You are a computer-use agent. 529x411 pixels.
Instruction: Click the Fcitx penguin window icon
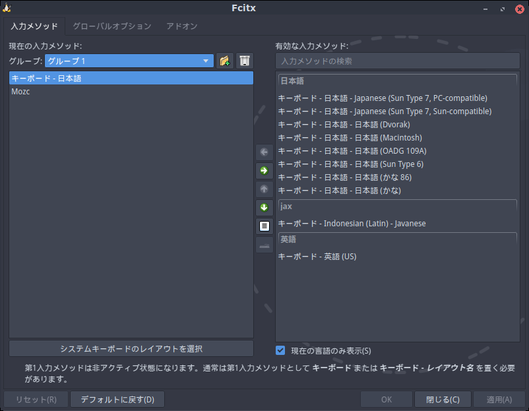point(7,7)
